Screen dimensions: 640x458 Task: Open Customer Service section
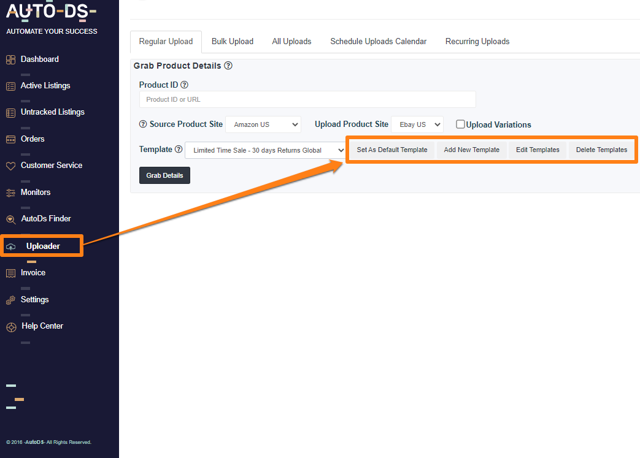pyautogui.click(x=52, y=166)
